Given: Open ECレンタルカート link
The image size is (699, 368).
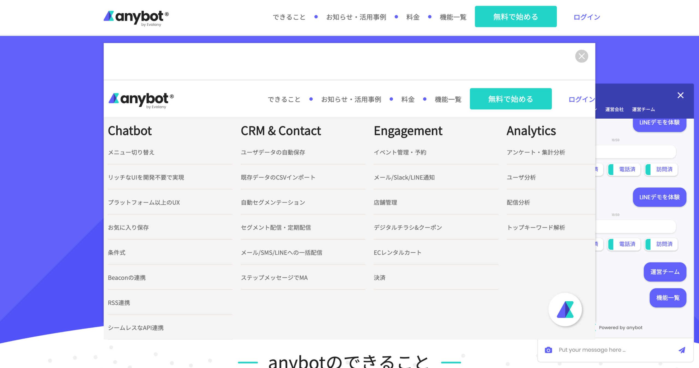Looking at the screenshot, I should tap(398, 253).
